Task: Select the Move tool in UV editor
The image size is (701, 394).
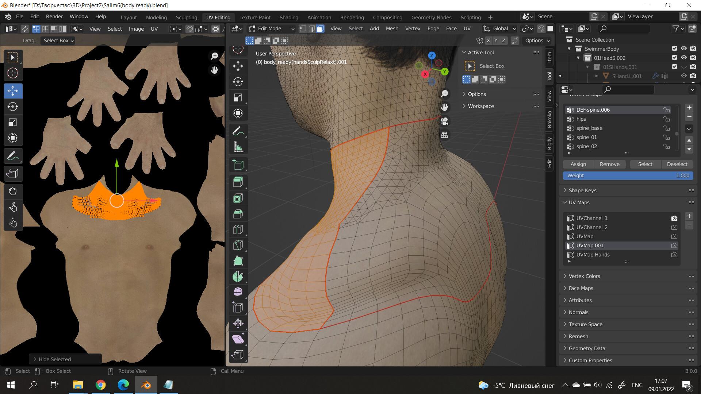Action: pos(13,91)
